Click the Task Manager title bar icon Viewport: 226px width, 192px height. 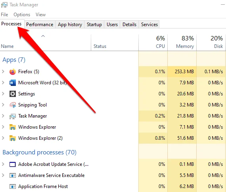pos(4,5)
